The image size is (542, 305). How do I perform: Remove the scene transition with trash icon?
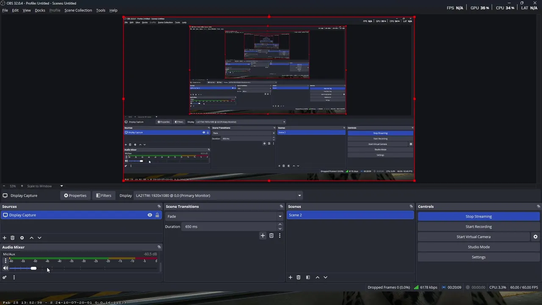coord(271,236)
